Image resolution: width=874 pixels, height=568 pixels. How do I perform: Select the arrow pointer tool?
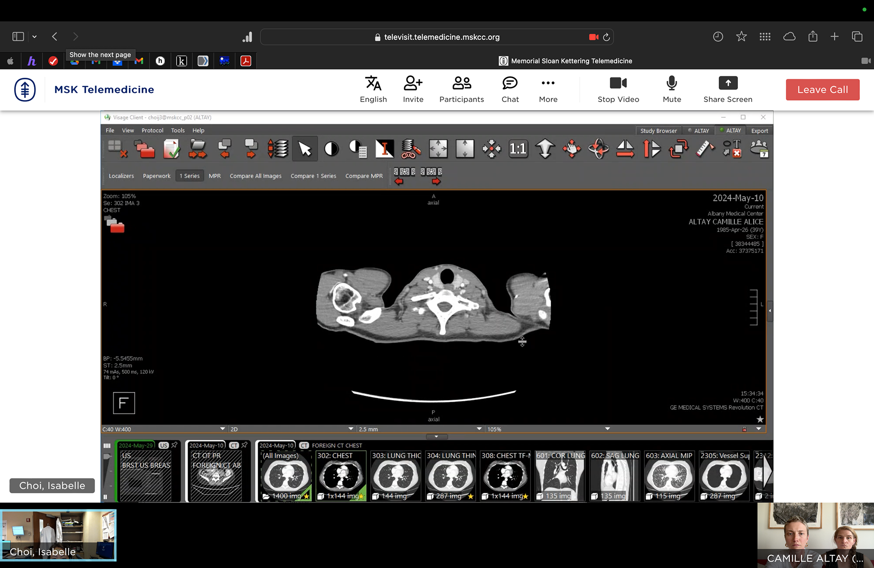pos(305,149)
